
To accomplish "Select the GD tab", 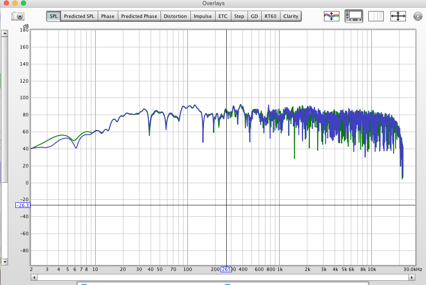I will [x=254, y=16].
